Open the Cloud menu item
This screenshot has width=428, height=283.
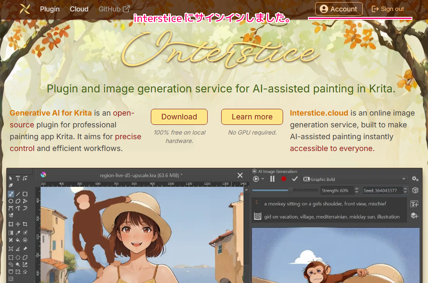click(x=79, y=9)
